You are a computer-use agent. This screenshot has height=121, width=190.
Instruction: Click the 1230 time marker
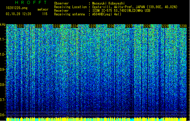point(183,26)
